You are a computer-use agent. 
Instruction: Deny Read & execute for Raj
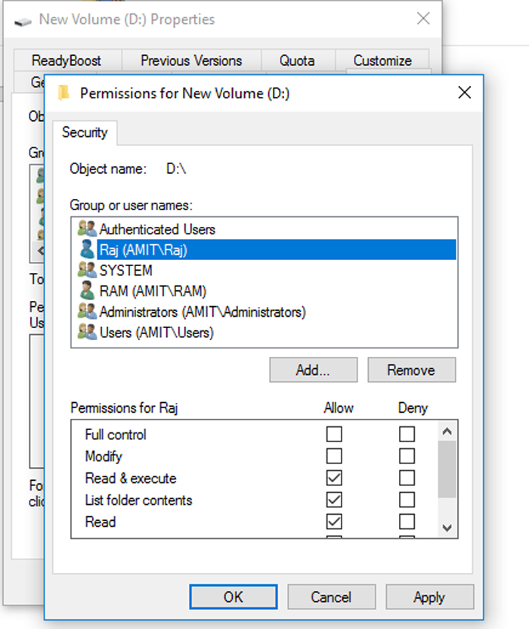click(407, 478)
